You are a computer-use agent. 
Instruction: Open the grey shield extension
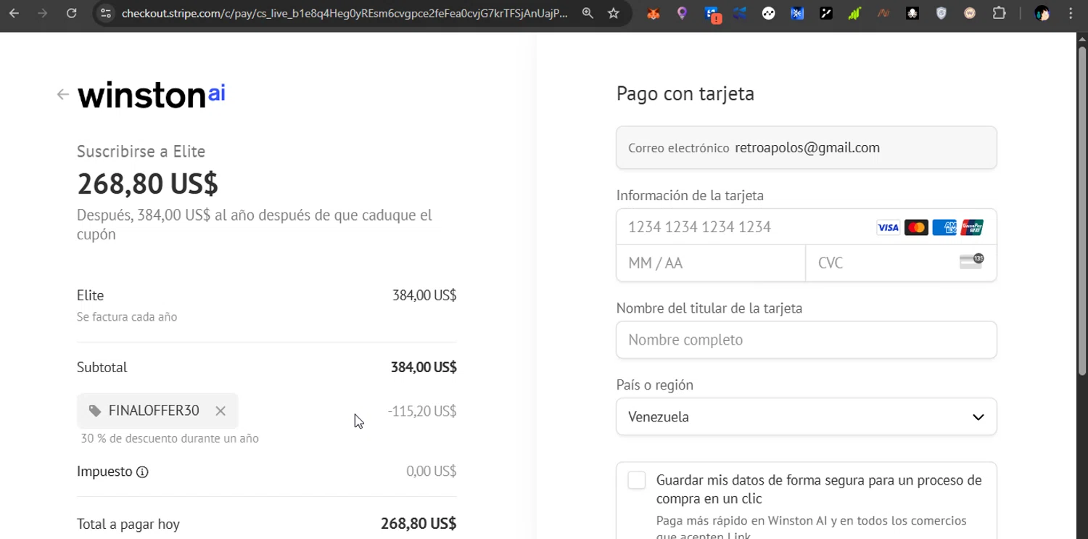[x=941, y=13]
